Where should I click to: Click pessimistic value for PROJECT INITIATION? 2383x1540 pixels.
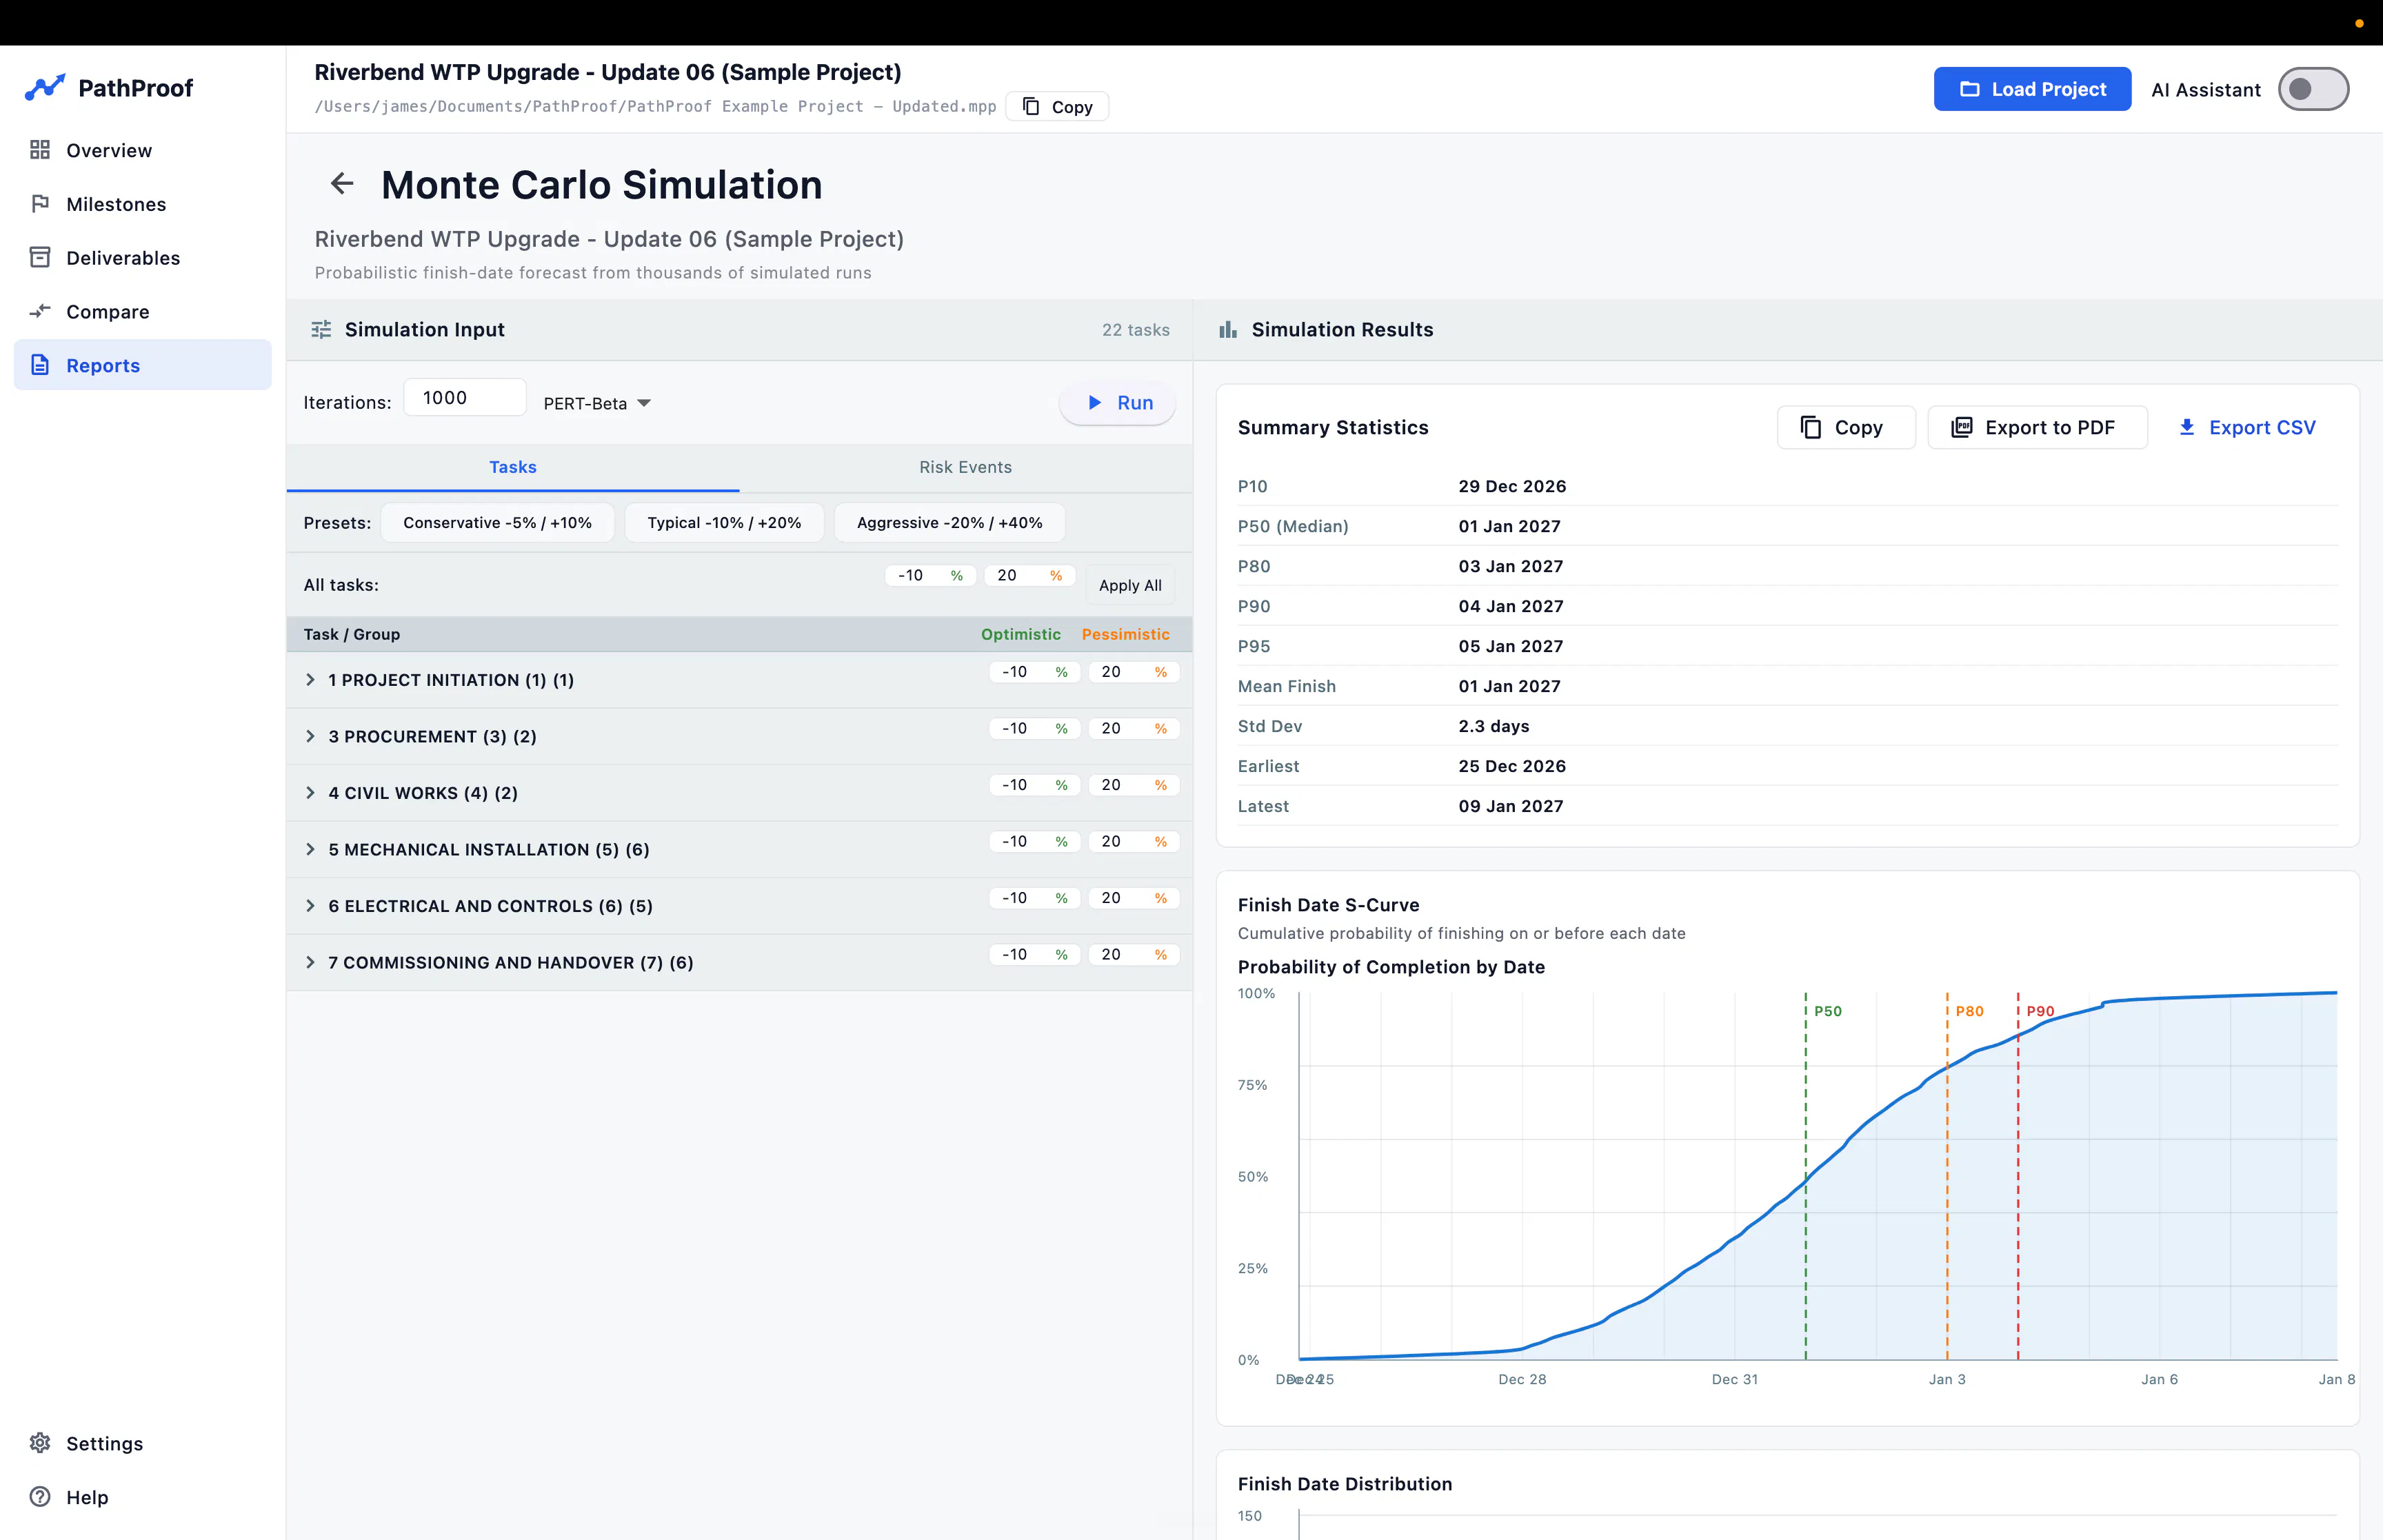[1133, 672]
